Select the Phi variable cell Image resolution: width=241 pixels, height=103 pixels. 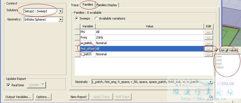tap(88, 32)
